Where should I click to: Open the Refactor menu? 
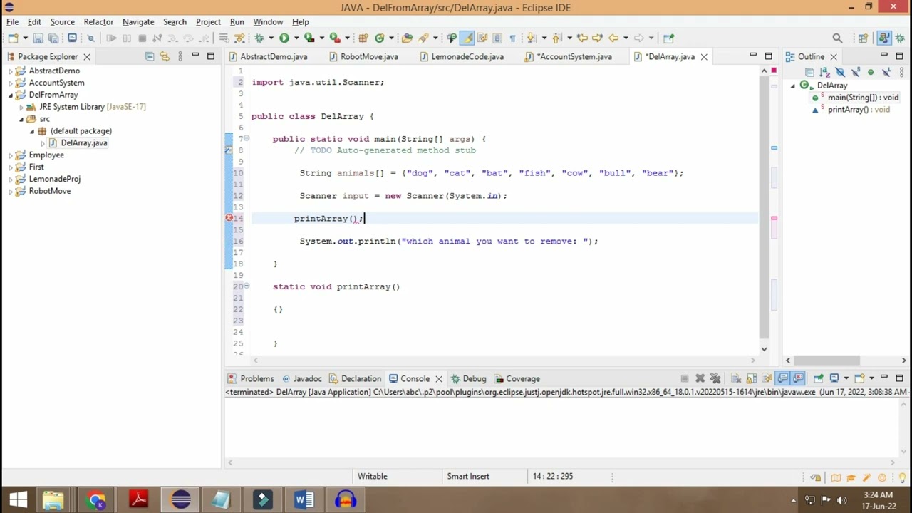pyautogui.click(x=98, y=22)
